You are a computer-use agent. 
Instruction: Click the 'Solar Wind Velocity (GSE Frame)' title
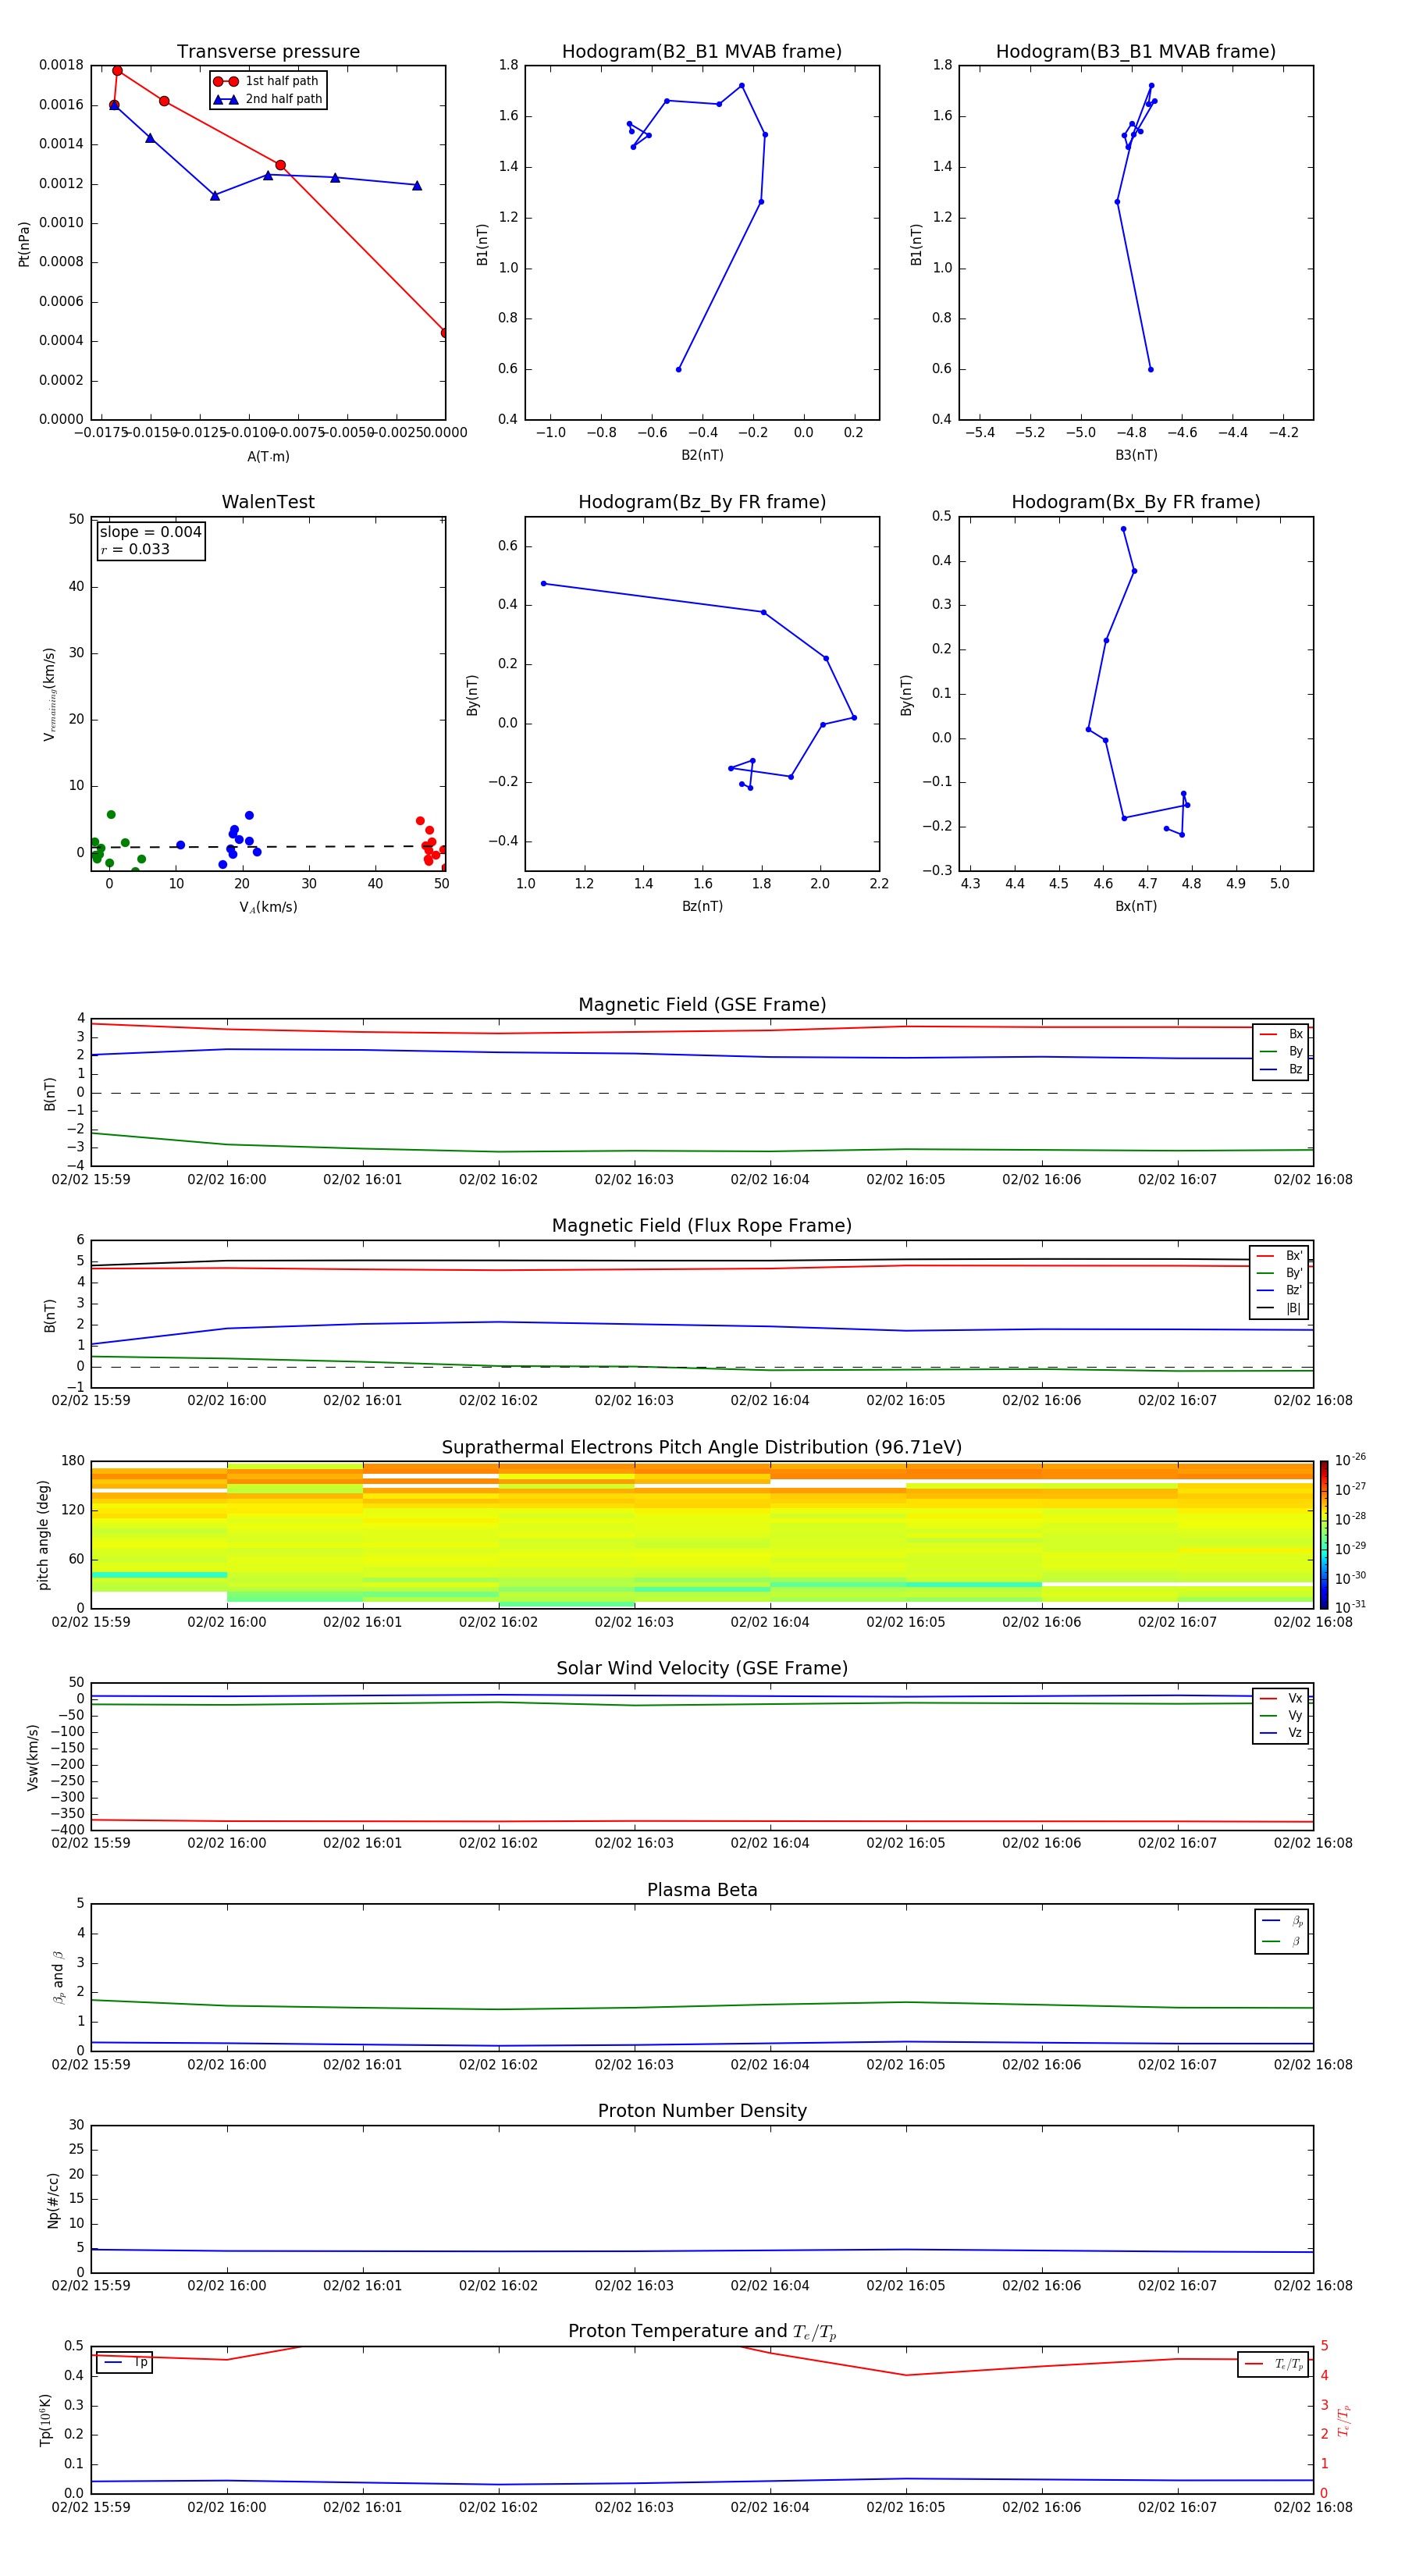click(702, 1668)
